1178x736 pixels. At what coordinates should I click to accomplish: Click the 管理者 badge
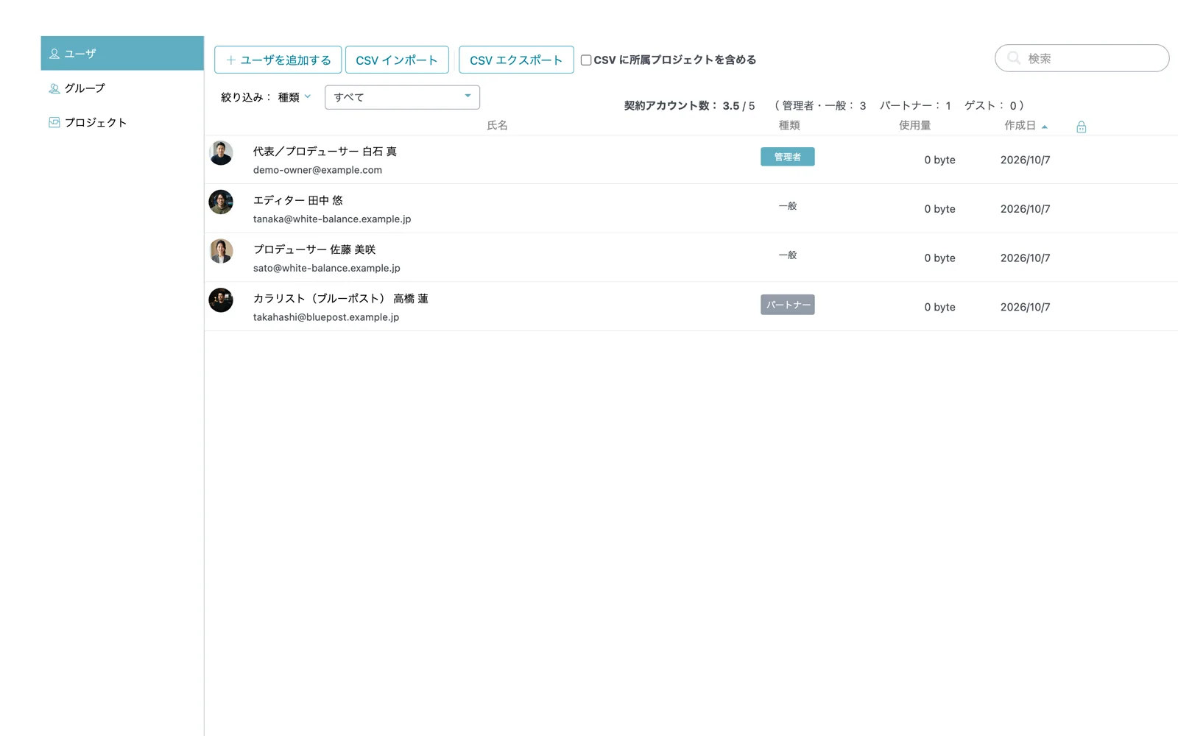click(x=787, y=157)
